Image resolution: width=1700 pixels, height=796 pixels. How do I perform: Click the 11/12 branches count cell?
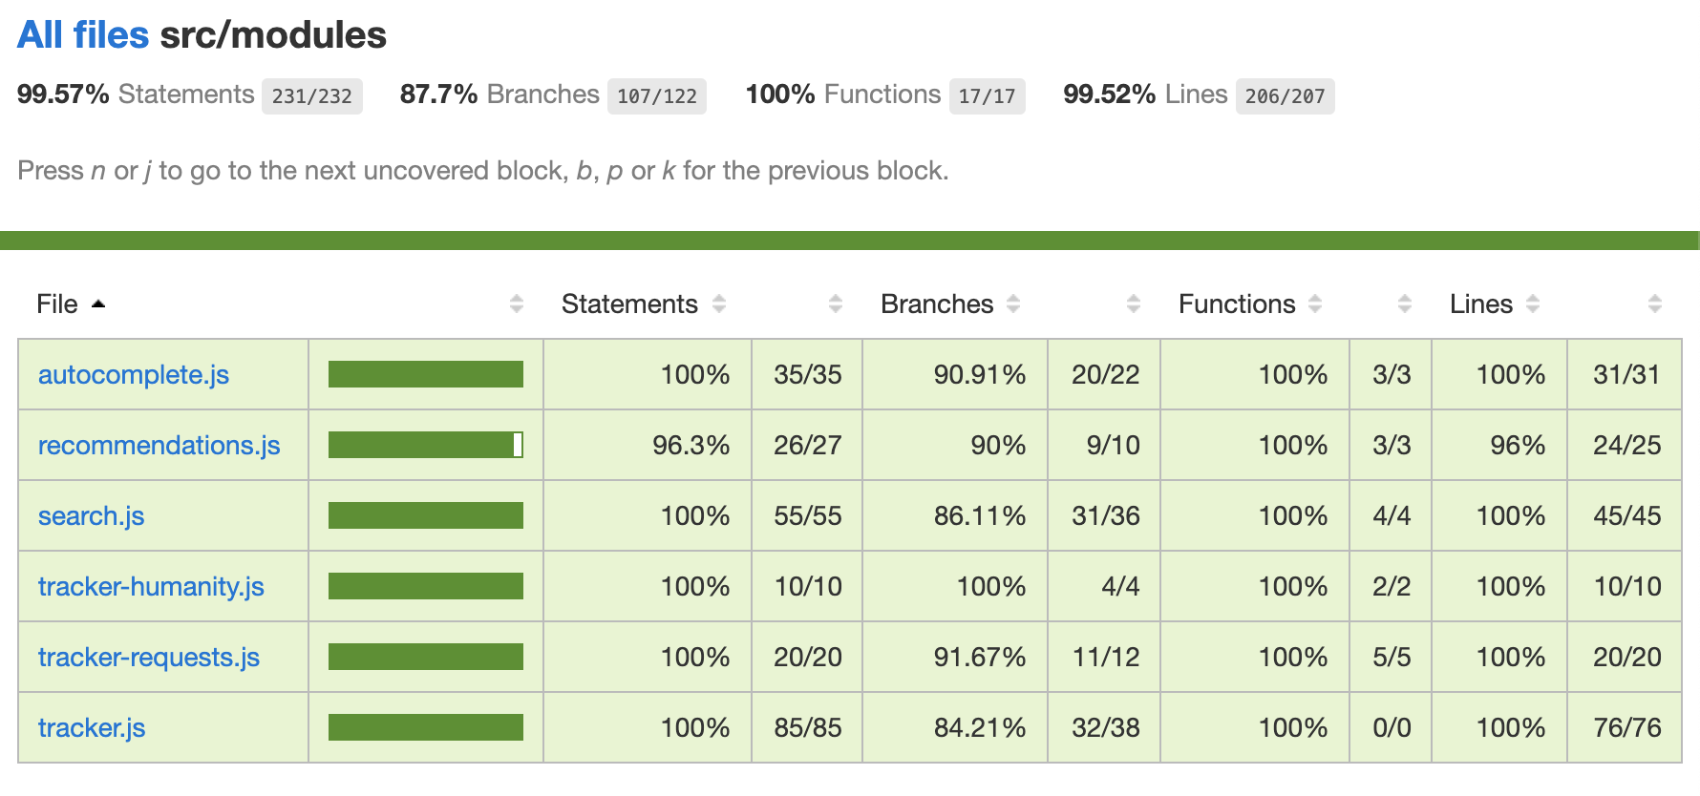pos(1106,657)
